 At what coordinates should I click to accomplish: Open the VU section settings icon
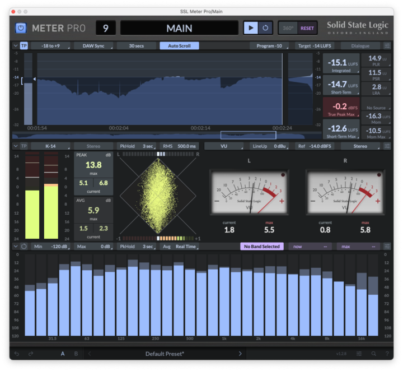click(387, 146)
